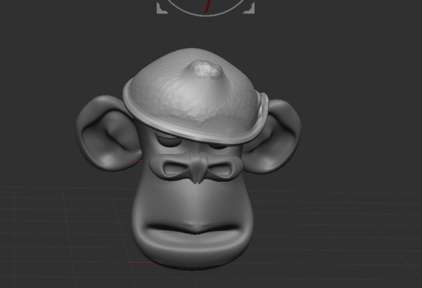Click the blue axis marker below chin
This screenshot has width=422, height=288.
(x=191, y=274)
